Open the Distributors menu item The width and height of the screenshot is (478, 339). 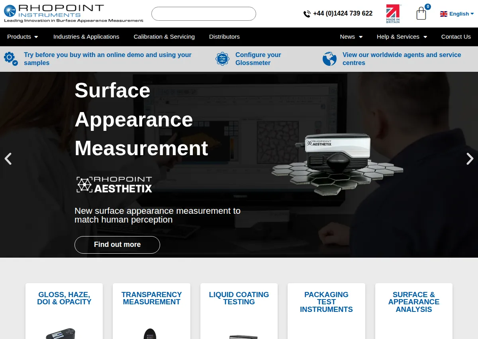click(224, 37)
